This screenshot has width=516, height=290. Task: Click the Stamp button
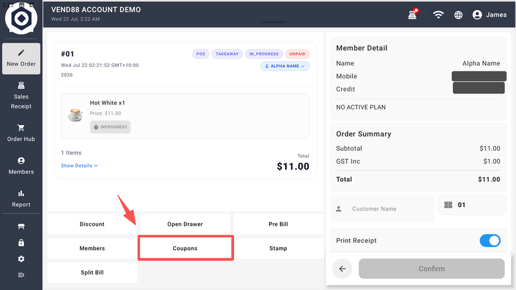[278, 248]
